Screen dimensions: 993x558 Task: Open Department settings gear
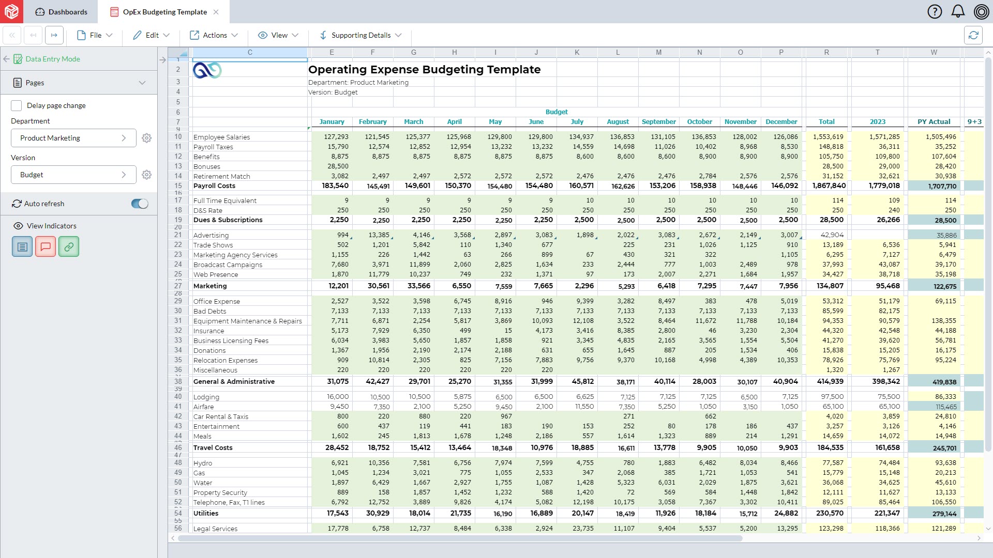click(x=147, y=138)
